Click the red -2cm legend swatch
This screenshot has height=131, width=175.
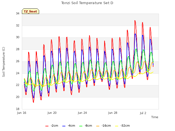coord(47,126)
